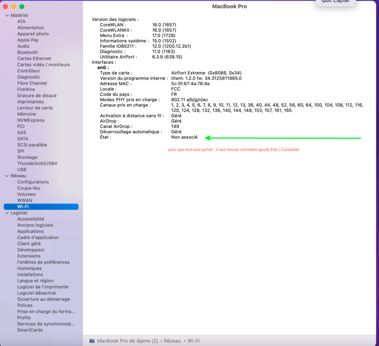
Task: Open Thunderbolt/USB4 info
Action: click(x=37, y=163)
